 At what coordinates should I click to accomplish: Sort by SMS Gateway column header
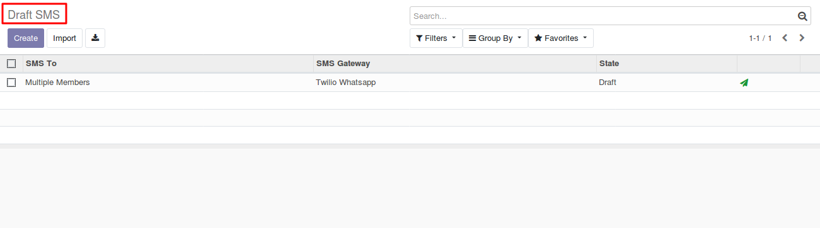coord(454,64)
